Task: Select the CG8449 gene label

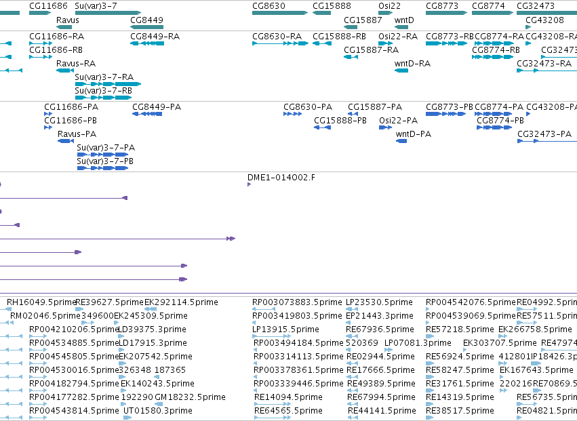Action: coord(147,20)
